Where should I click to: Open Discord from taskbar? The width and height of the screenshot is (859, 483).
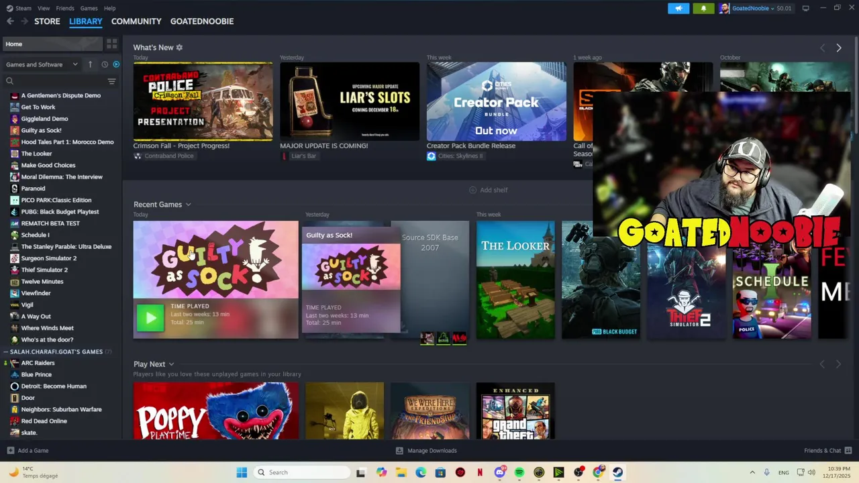click(x=500, y=472)
